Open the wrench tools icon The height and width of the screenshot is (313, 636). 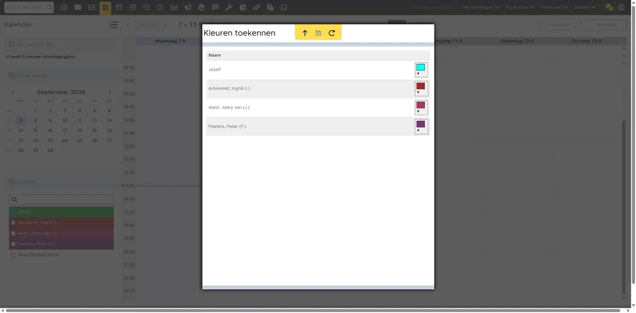tap(229, 7)
